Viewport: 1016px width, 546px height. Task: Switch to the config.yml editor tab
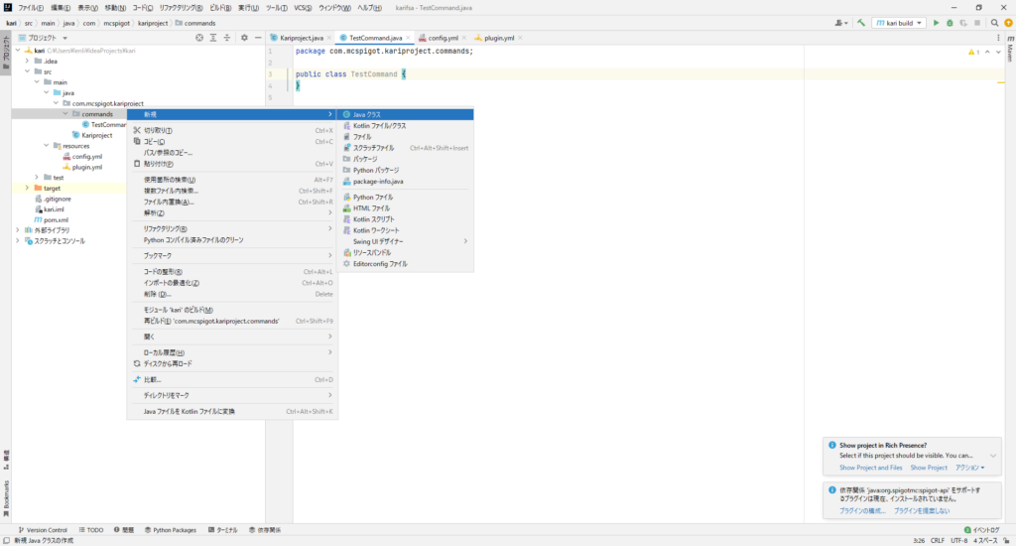click(442, 38)
